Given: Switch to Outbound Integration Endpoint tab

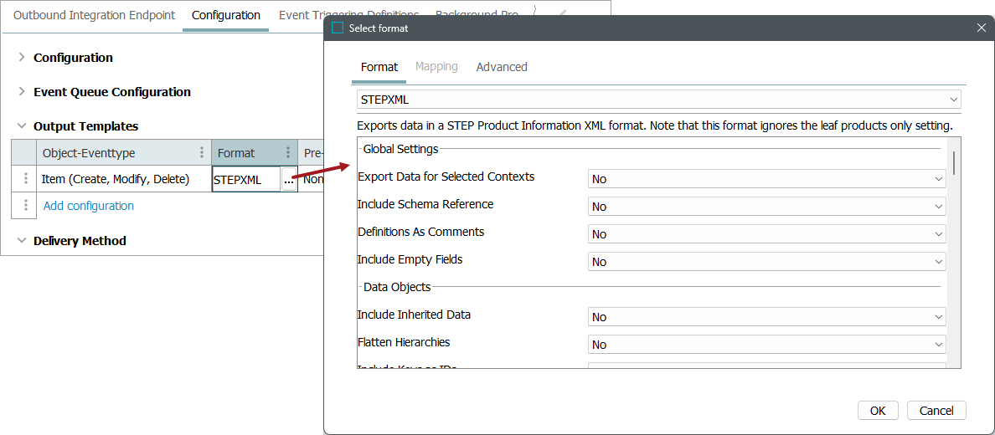Looking at the screenshot, I should (95, 15).
